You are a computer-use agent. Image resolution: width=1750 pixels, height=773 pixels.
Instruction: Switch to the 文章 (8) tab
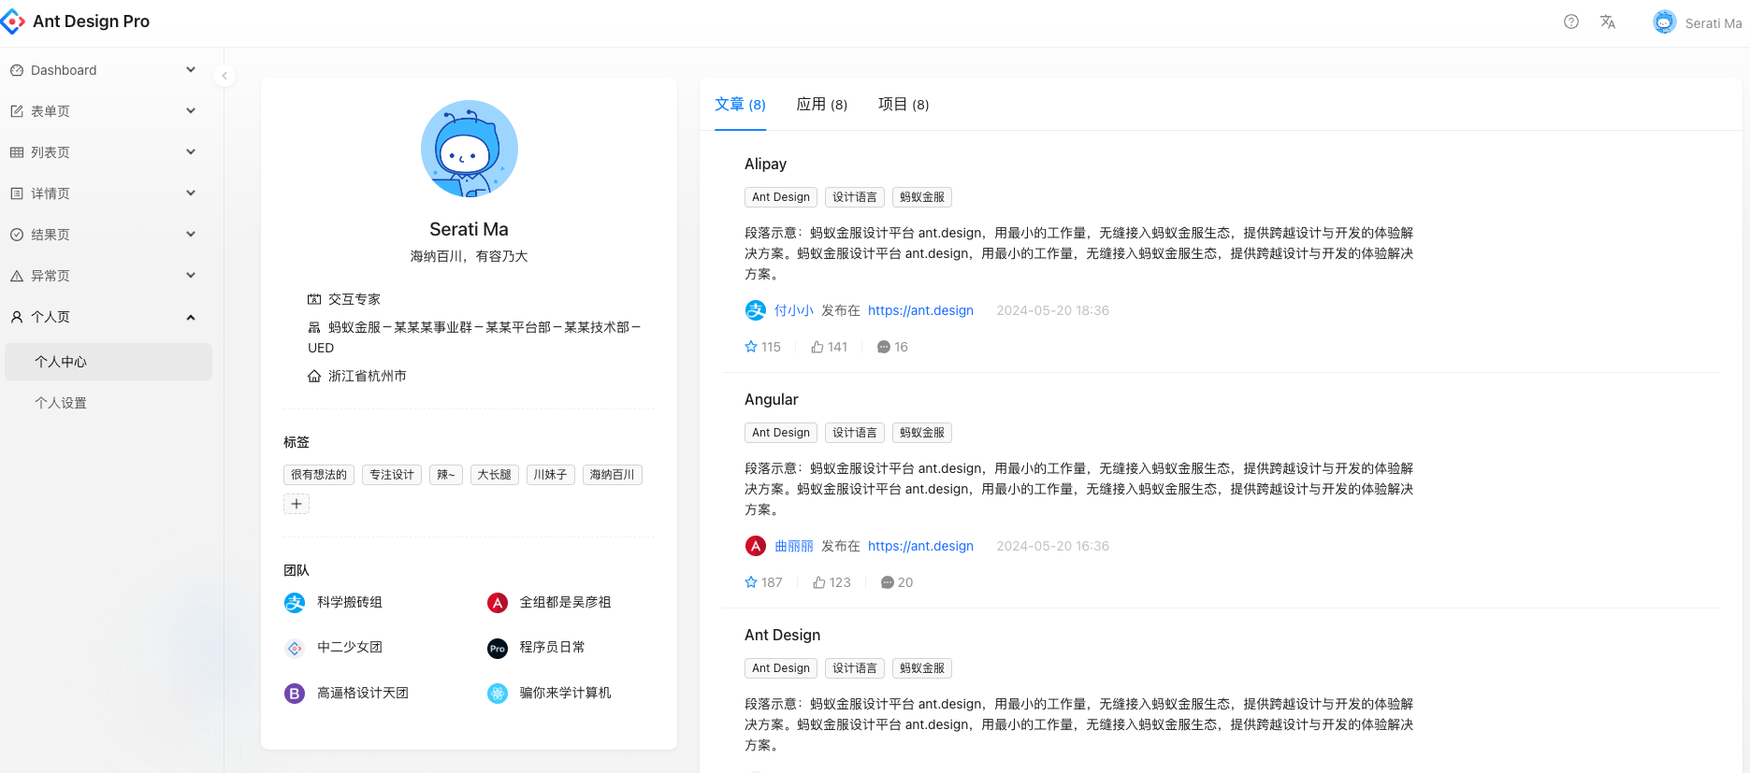pyautogui.click(x=740, y=105)
